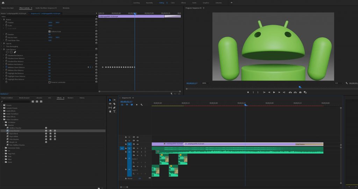Image resolution: width=358 pixels, height=189 pixels.
Task: Open the Metadata tab
Action: coord(66,8)
